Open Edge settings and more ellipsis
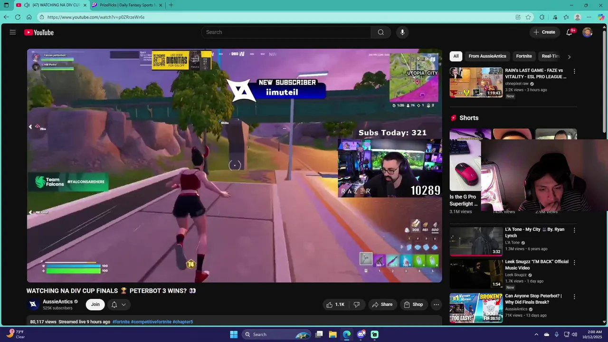 589,17
